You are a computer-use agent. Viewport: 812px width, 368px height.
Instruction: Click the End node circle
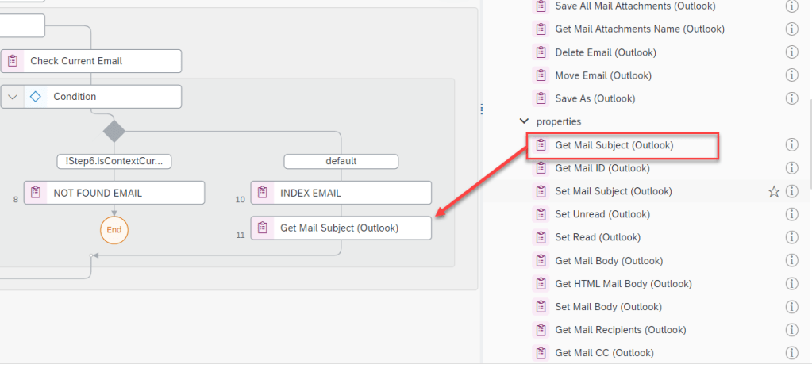114,229
